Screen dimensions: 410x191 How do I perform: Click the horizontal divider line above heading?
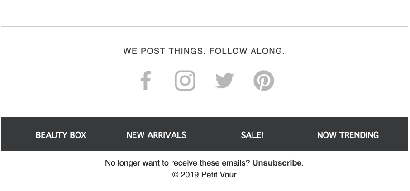[205, 26]
